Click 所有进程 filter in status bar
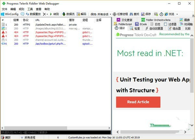This screenshot has height=140, width=195. [28, 137]
